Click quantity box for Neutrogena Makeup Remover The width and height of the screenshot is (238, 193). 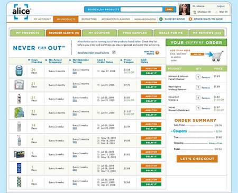coord(198,87)
